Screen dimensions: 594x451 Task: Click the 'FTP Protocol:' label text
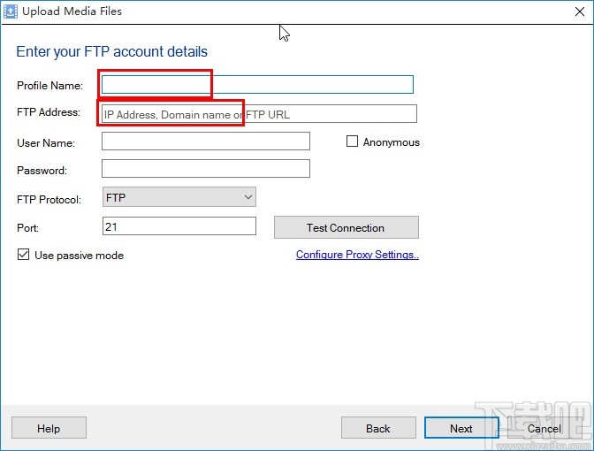pos(49,199)
